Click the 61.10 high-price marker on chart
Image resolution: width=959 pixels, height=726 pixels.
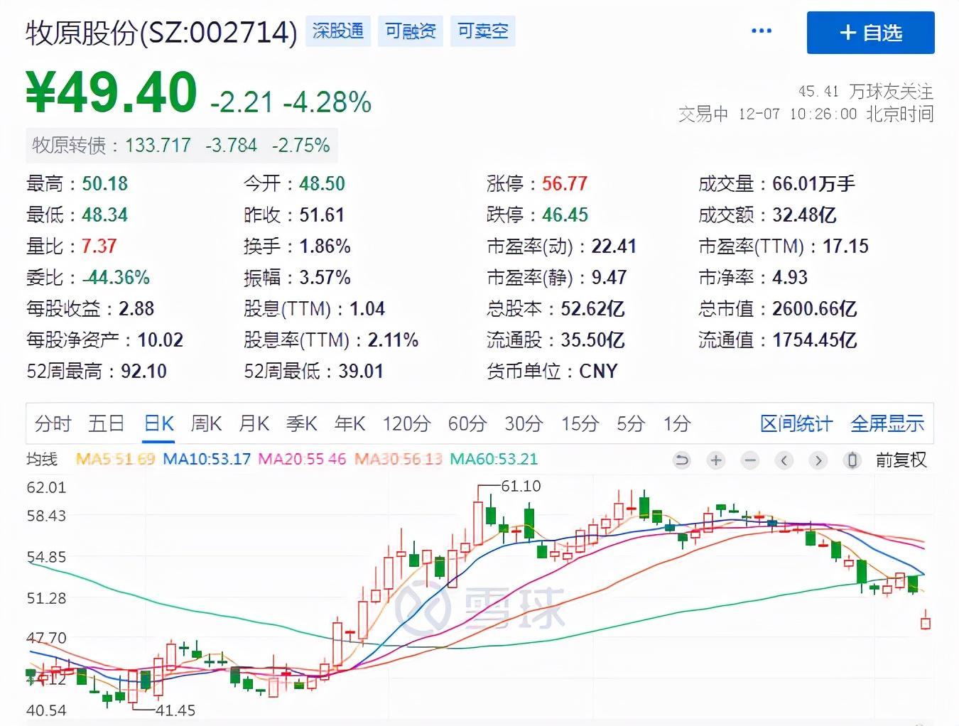[521, 487]
